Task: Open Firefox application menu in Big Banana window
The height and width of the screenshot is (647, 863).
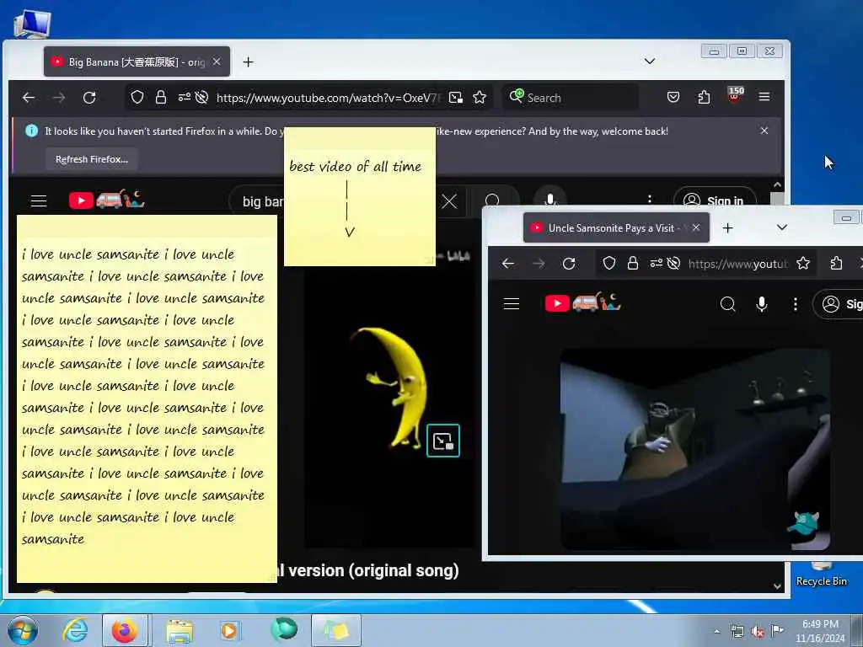Action: coord(764,97)
